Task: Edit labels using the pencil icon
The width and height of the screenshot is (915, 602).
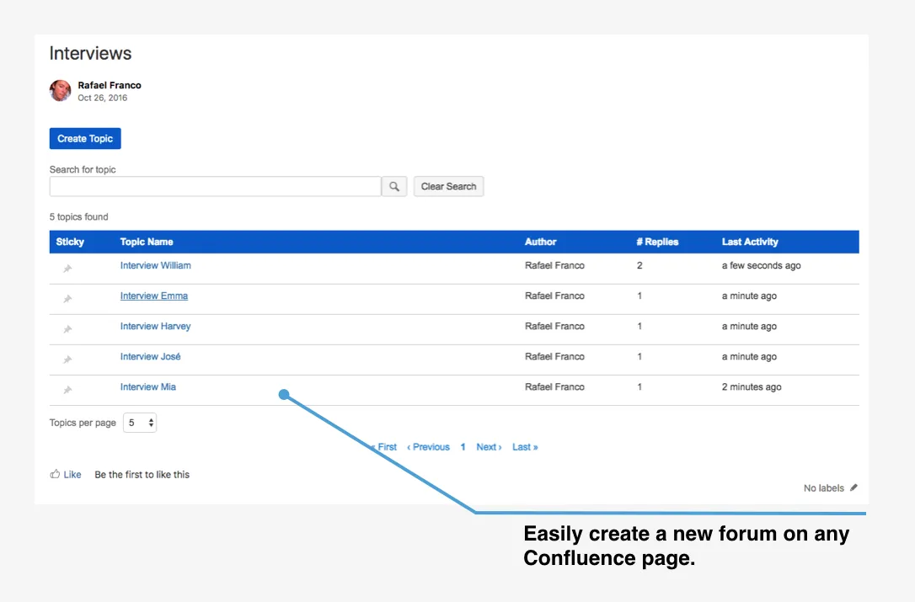Action: [853, 487]
